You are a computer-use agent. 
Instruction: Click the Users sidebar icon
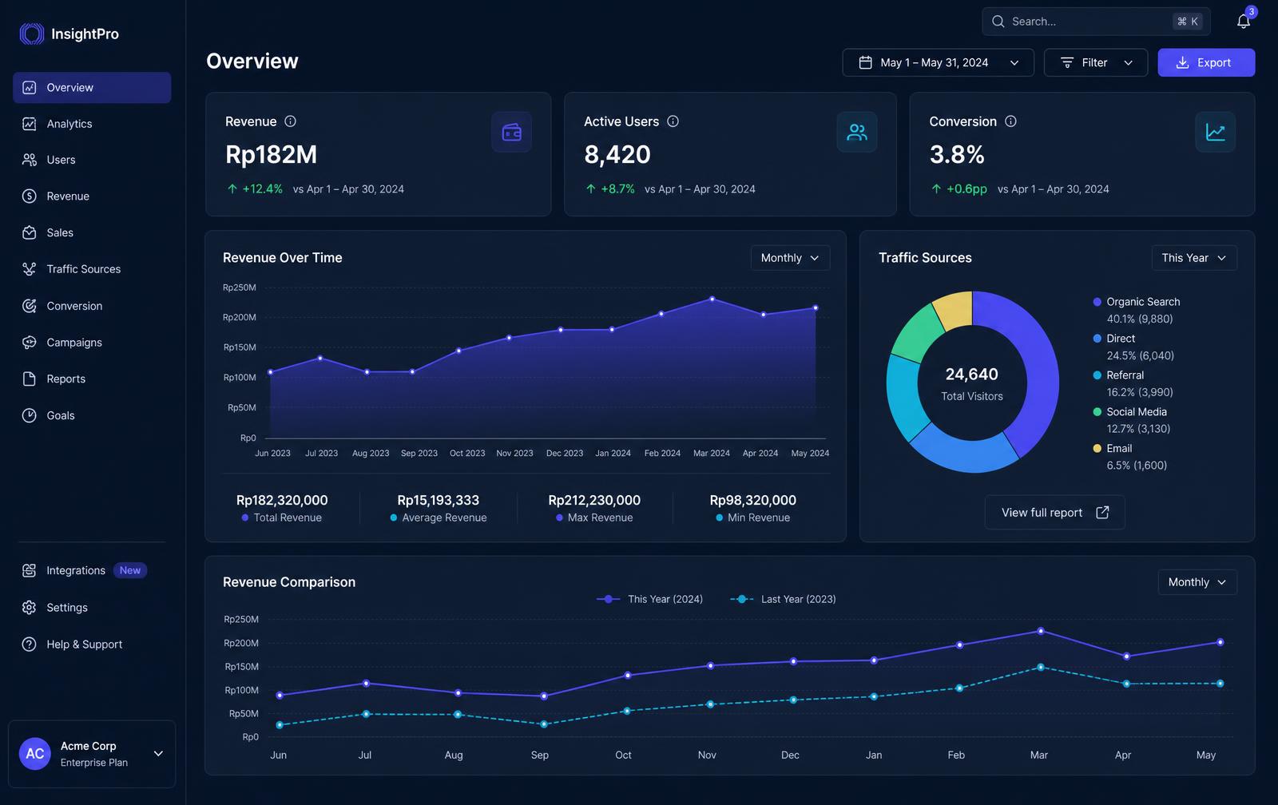(x=30, y=160)
